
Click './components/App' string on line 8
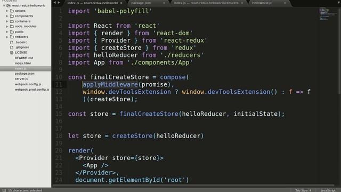[160, 63]
